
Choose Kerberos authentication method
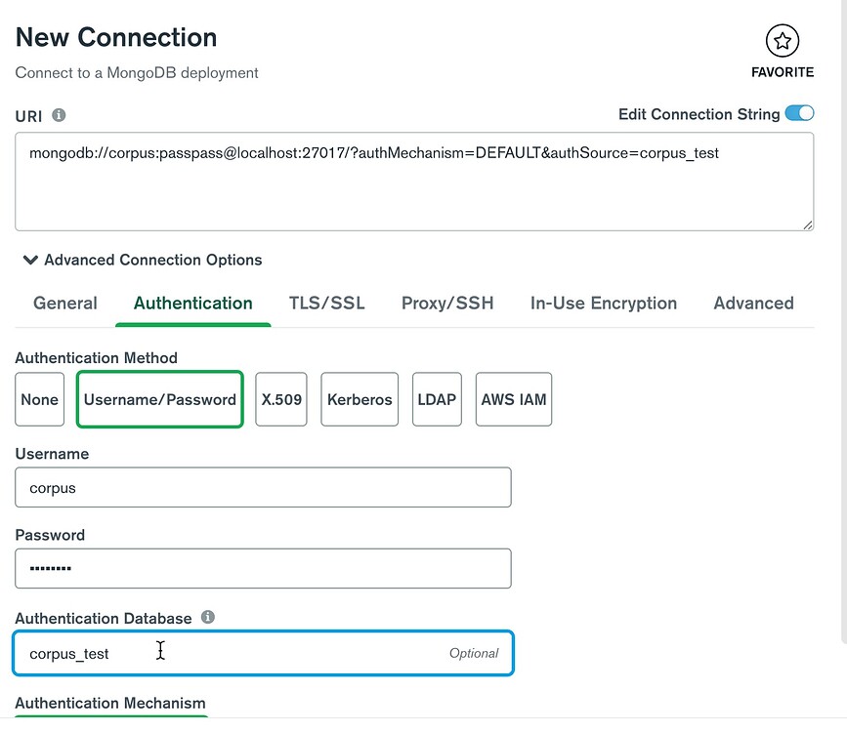(360, 399)
